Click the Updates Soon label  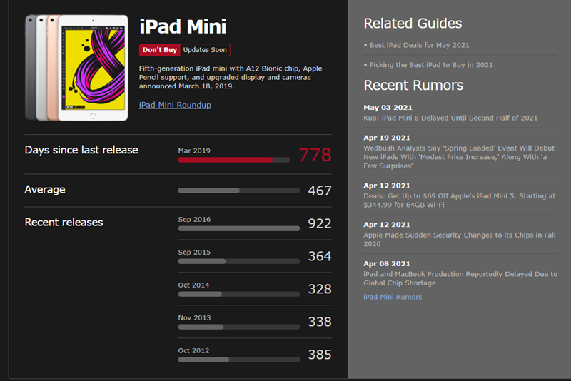click(205, 50)
